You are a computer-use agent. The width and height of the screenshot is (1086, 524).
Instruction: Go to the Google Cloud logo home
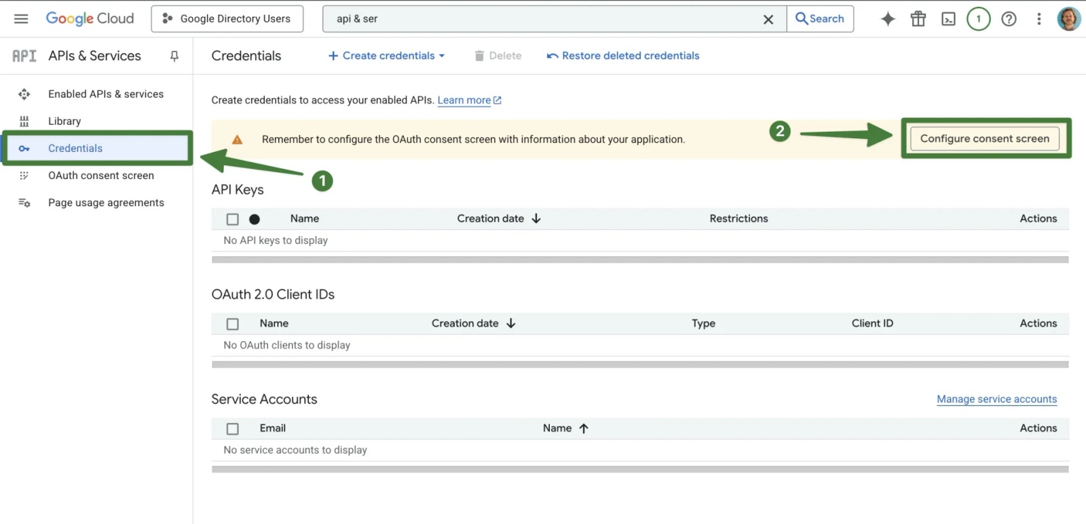[x=90, y=19]
